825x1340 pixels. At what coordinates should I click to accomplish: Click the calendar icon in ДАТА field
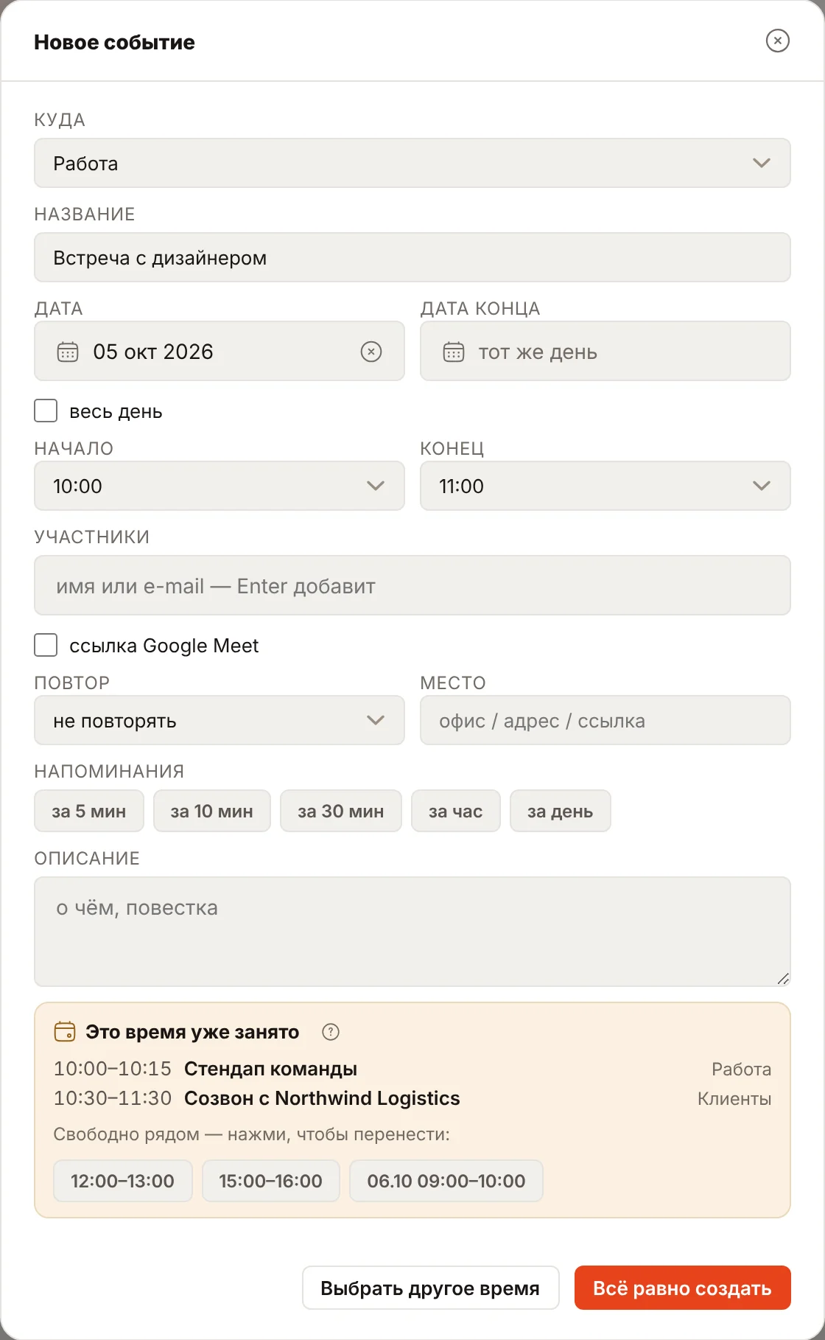pyautogui.click(x=68, y=352)
